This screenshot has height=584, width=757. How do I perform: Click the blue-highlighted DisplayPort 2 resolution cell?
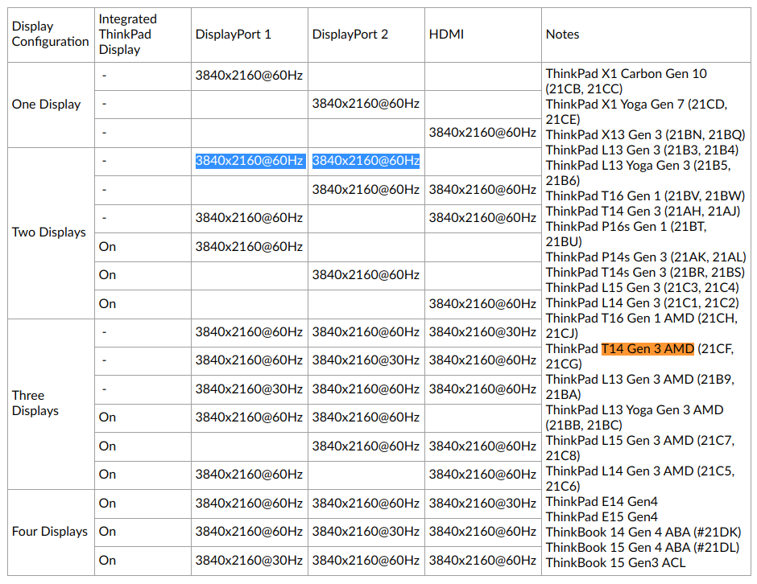pos(366,161)
